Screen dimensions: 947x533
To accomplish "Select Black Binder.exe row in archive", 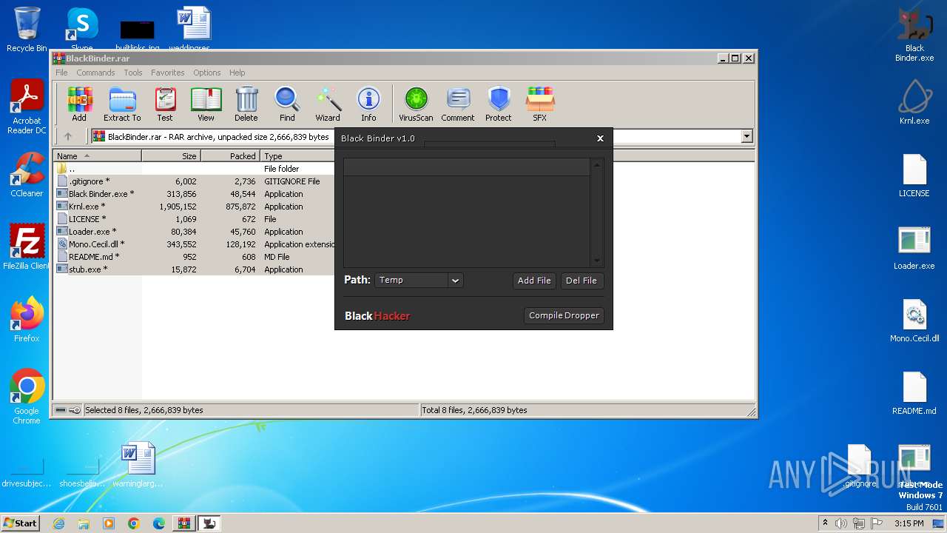I will click(x=194, y=194).
